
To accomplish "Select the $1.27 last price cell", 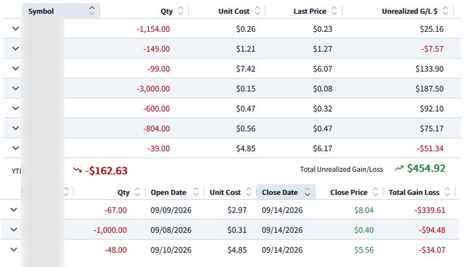I will click(x=322, y=49).
